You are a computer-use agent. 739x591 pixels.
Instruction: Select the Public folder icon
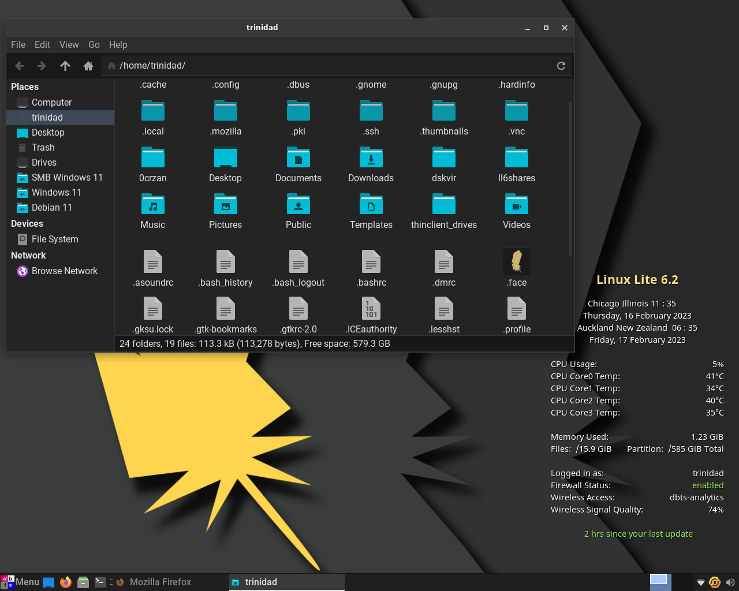(x=298, y=204)
